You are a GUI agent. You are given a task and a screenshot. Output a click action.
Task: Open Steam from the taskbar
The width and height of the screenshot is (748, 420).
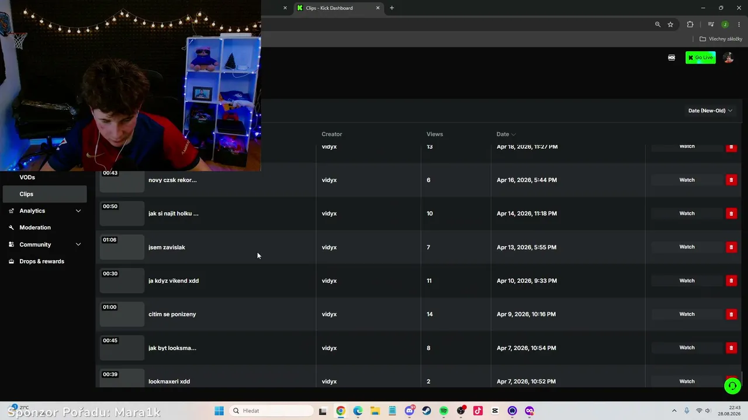427,411
